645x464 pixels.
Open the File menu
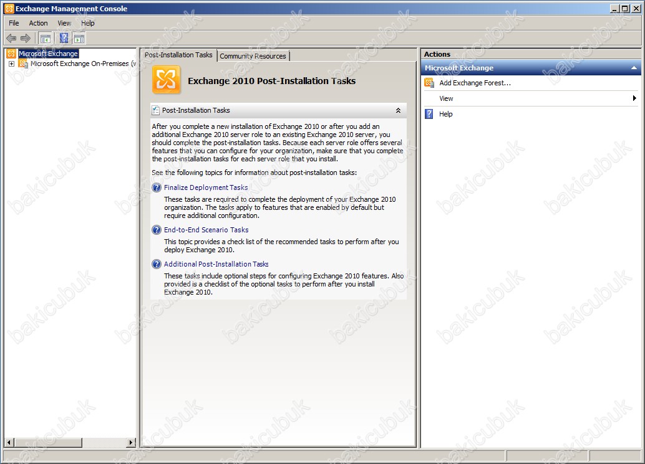[14, 23]
